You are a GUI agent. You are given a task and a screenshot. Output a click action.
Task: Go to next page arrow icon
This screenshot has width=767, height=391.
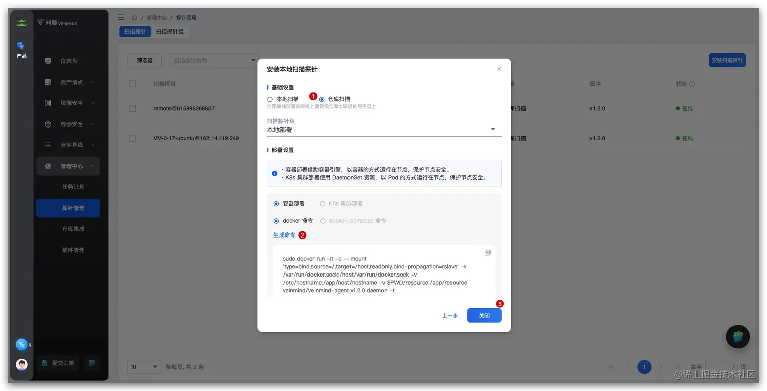(x=660, y=367)
